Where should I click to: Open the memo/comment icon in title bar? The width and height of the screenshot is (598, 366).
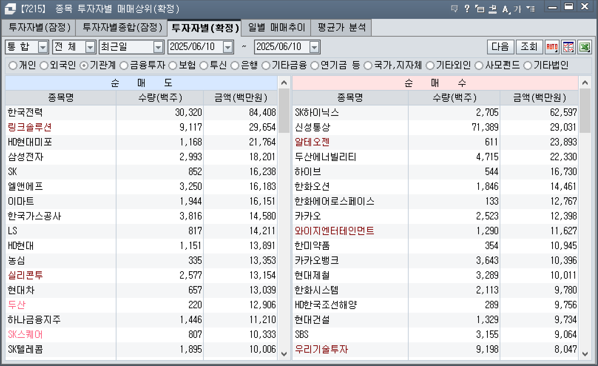click(x=455, y=9)
